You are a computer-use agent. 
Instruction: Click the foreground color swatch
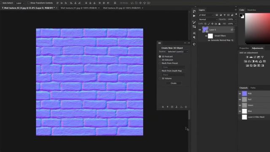coord(241,15)
